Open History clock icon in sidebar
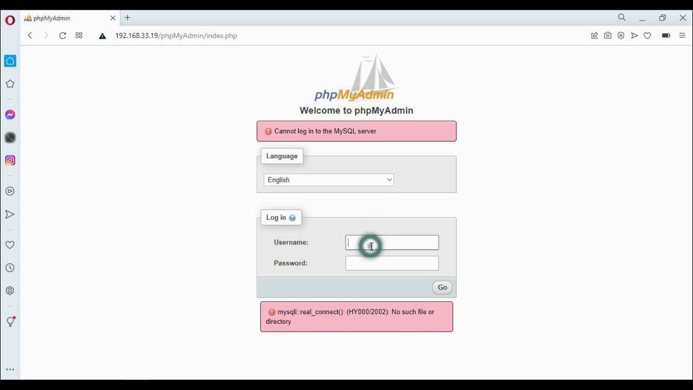The height and width of the screenshot is (390, 693). (10, 268)
